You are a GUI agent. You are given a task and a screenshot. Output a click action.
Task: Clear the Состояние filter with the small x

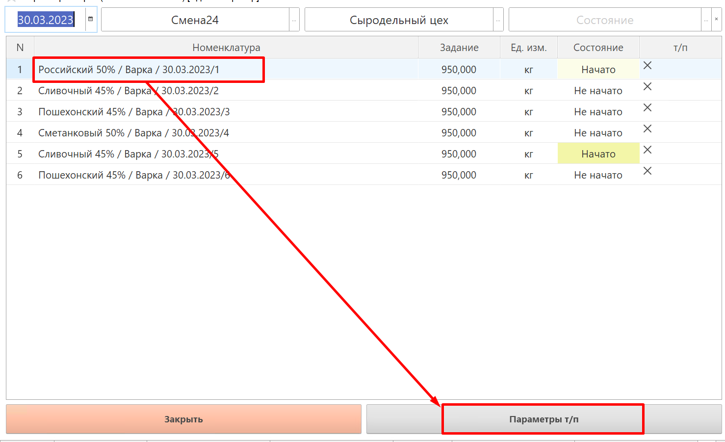click(x=717, y=20)
